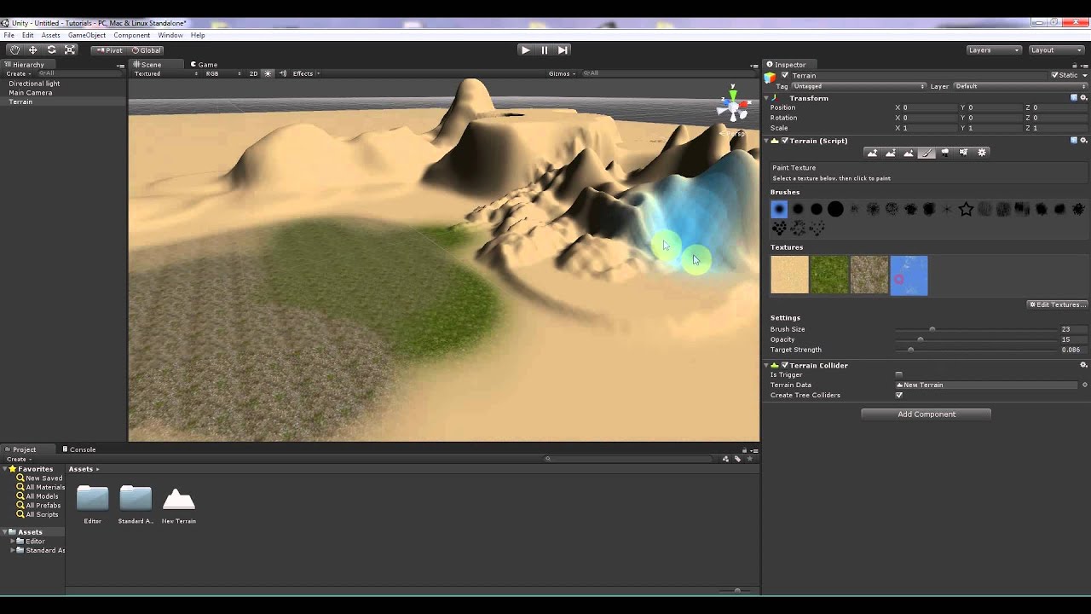This screenshot has width=1091, height=614.
Task: Open the Terrain Settings gear tool
Action: [982, 153]
